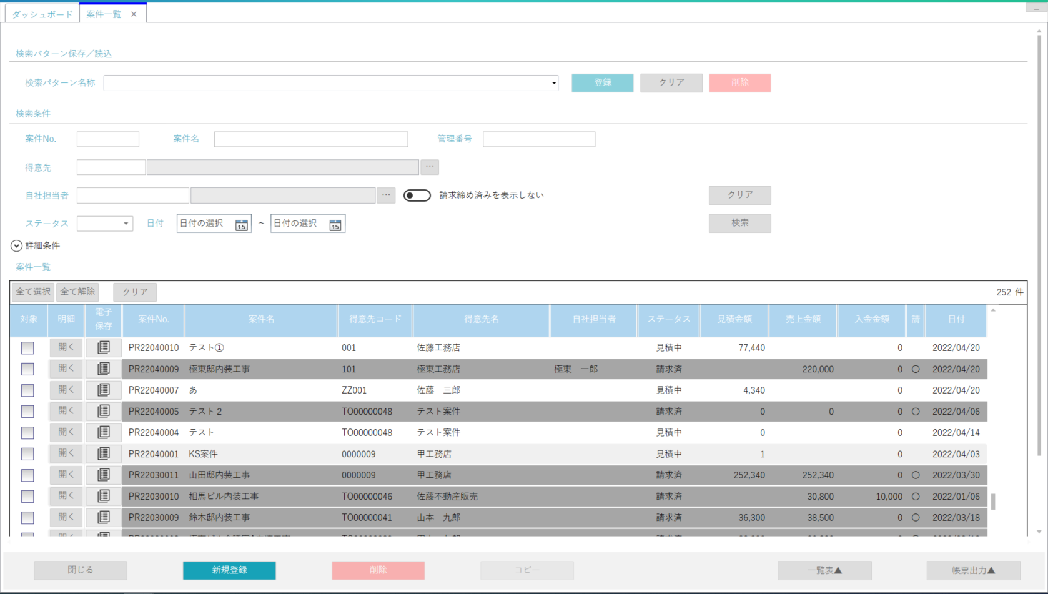Switch to ダッシュボード tab
1048x594 pixels.
tap(42, 14)
